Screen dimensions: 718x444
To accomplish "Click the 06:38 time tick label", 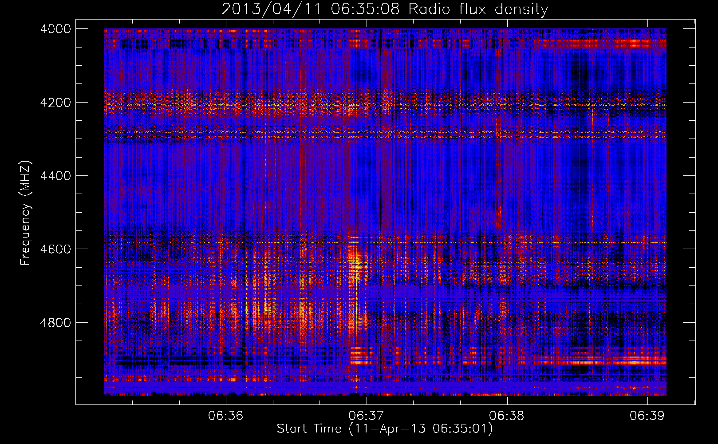I will tap(507, 416).
